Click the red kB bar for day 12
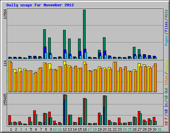 coord(64,110)
